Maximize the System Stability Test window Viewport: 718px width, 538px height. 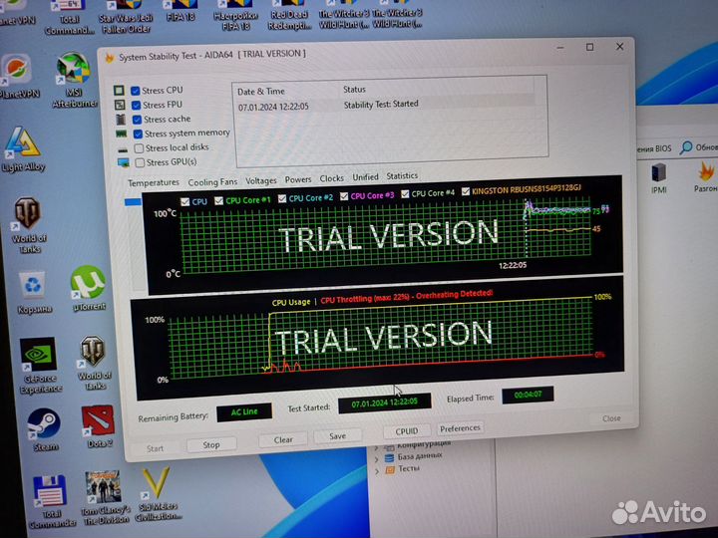coord(589,47)
